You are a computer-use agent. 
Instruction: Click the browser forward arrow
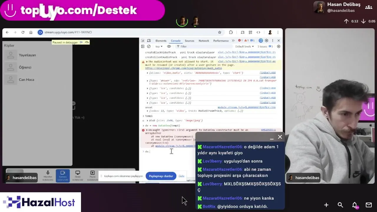click(x=15, y=32)
